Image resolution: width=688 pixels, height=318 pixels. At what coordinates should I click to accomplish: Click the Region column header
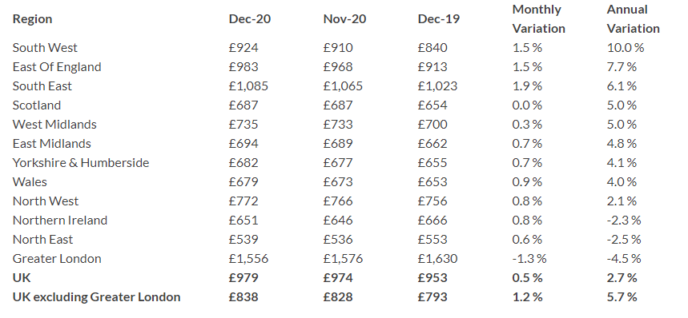coord(32,19)
